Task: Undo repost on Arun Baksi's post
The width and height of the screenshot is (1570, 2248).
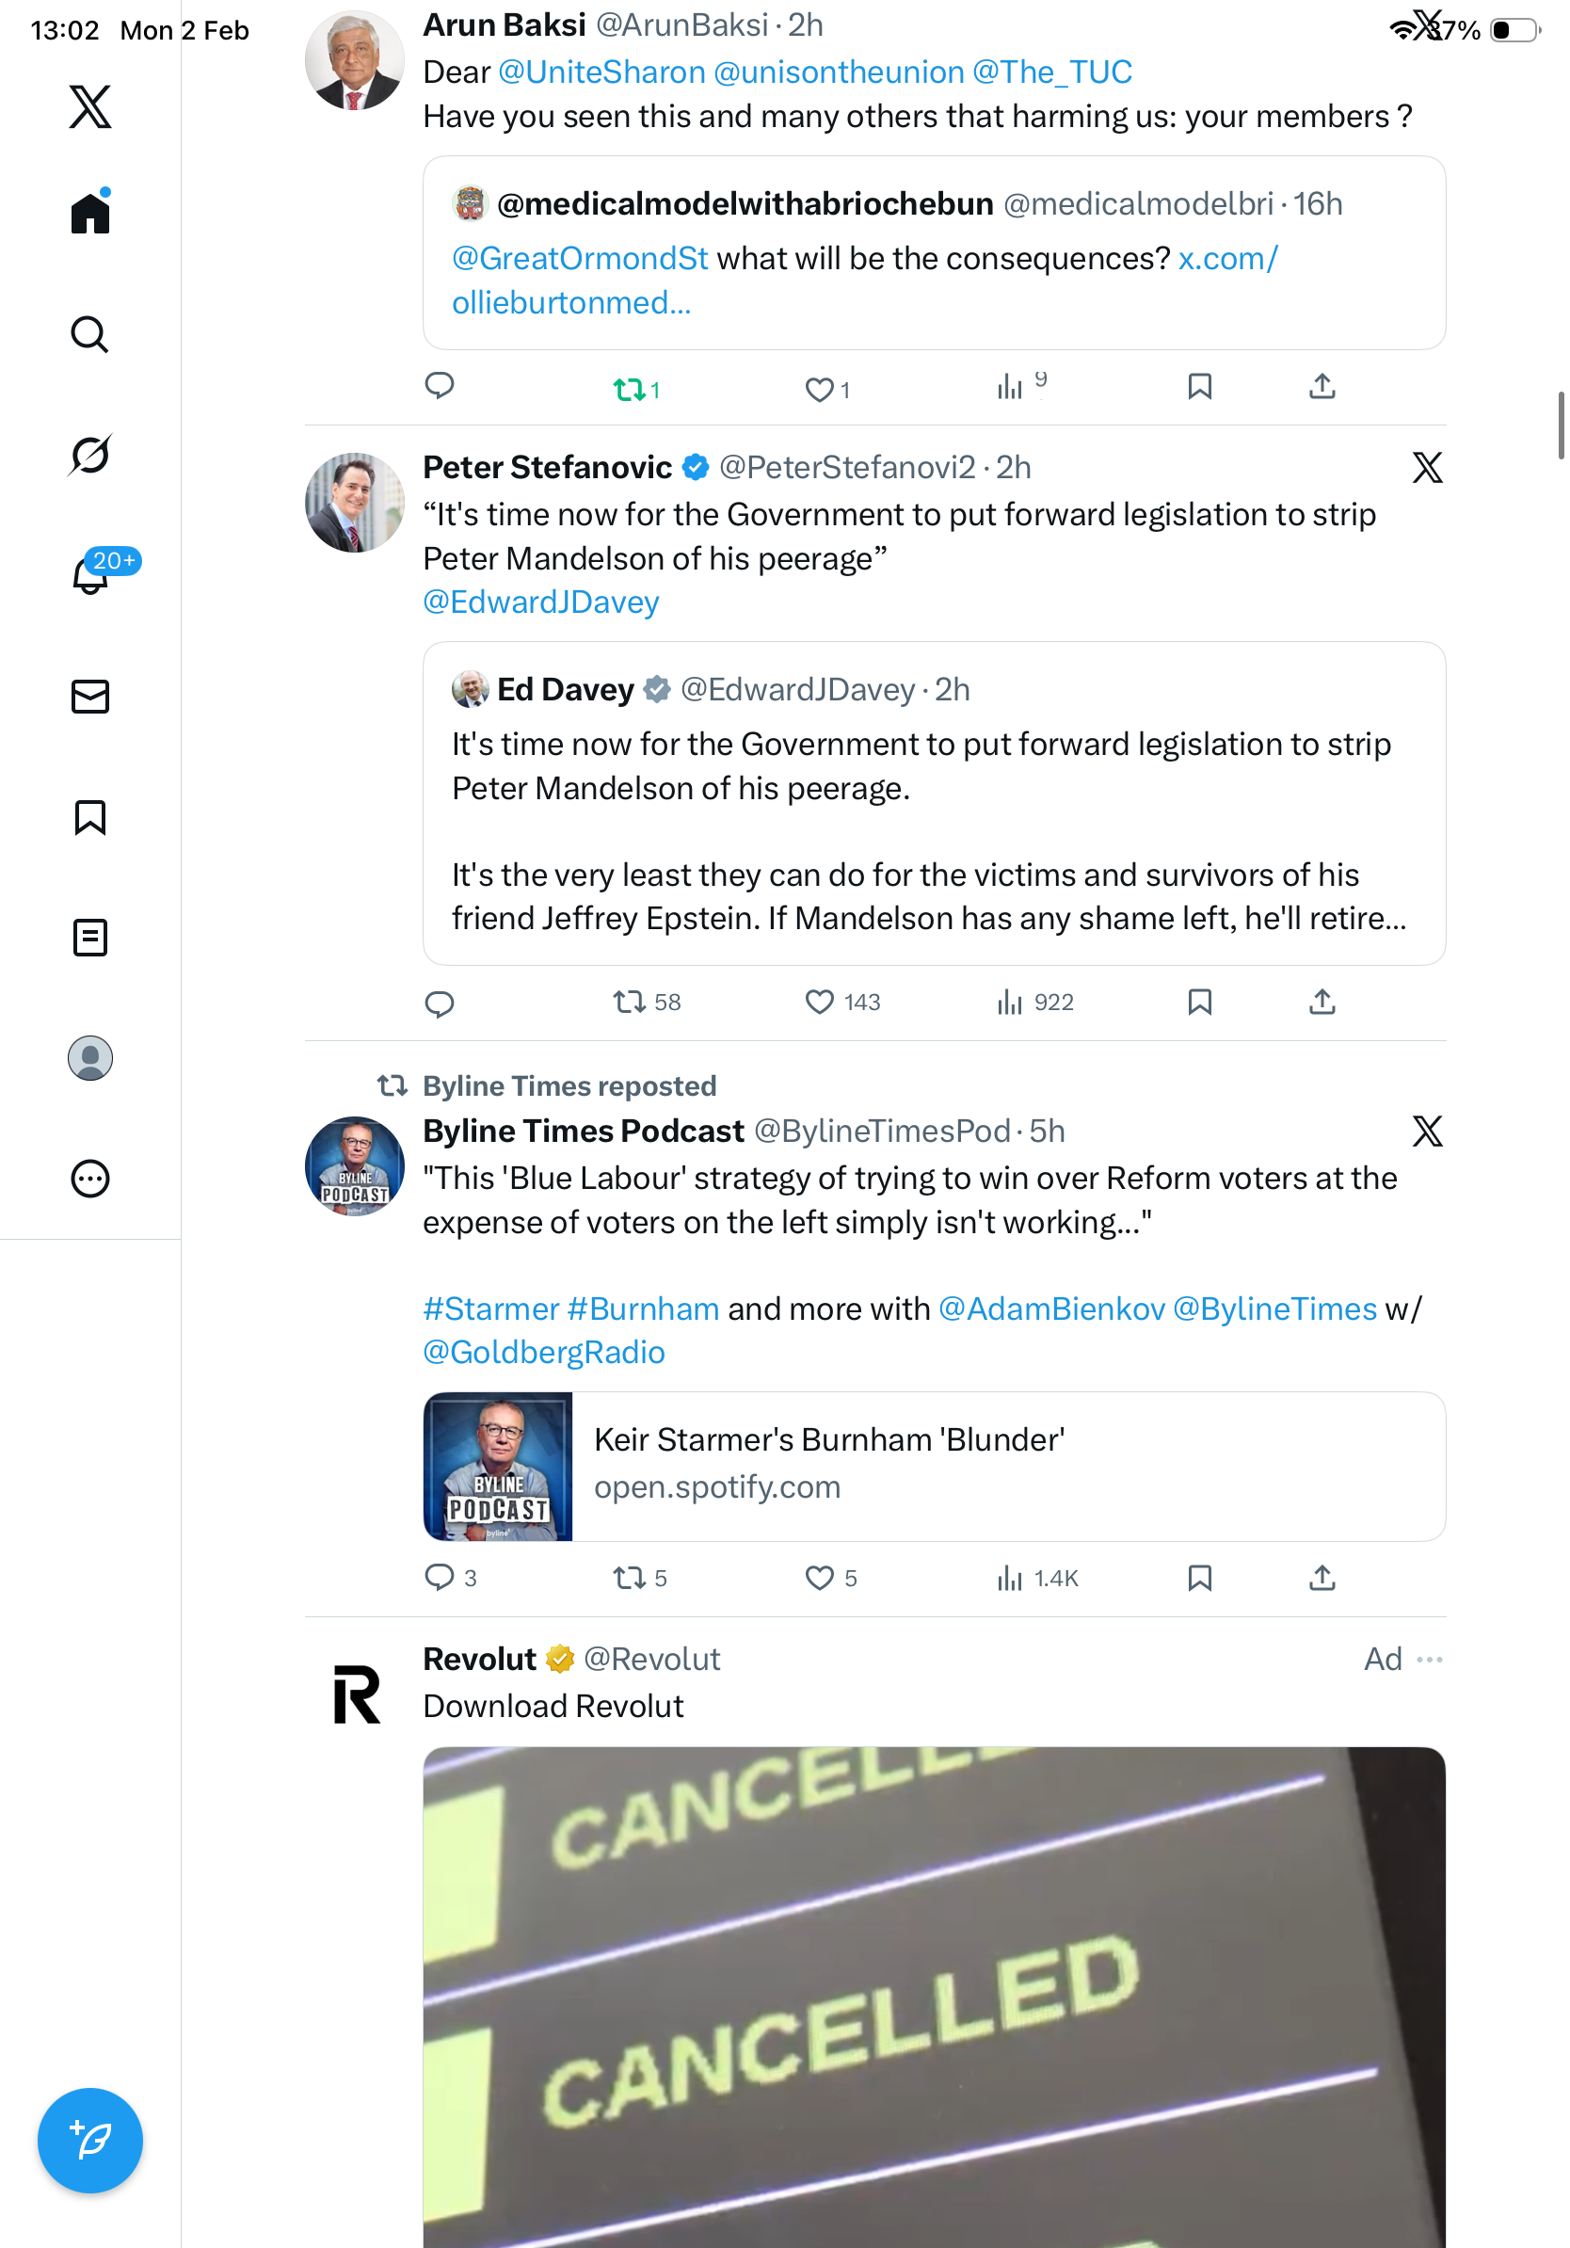Action: click(636, 390)
